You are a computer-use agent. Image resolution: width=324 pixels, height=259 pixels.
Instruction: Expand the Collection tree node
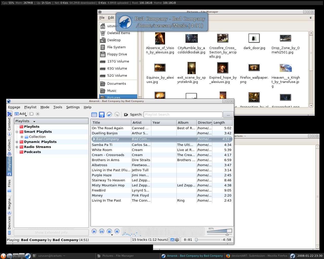click(22, 137)
